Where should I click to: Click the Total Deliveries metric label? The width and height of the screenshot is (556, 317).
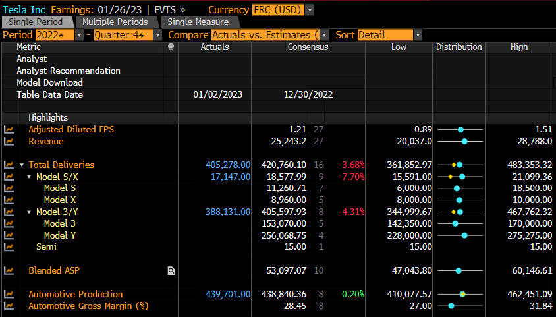point(61,165)
